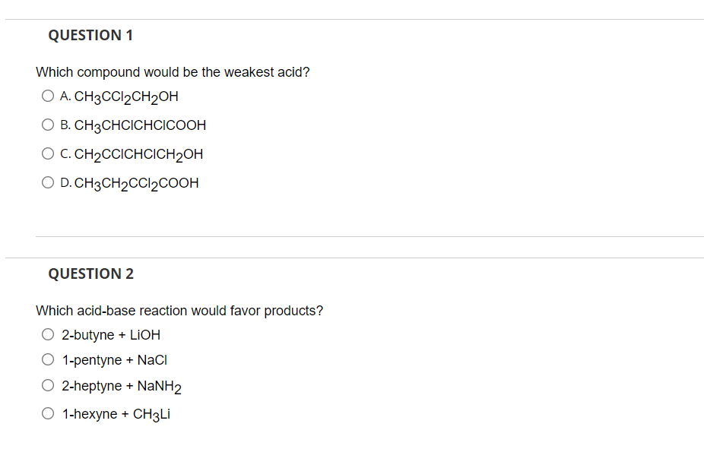Select option A CH3CCl2CH2OH radio button
704x468 pixels.
(48, 96)
